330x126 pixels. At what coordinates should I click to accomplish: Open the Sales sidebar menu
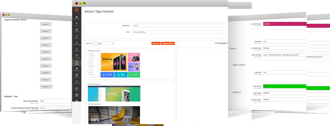point(77,24)
